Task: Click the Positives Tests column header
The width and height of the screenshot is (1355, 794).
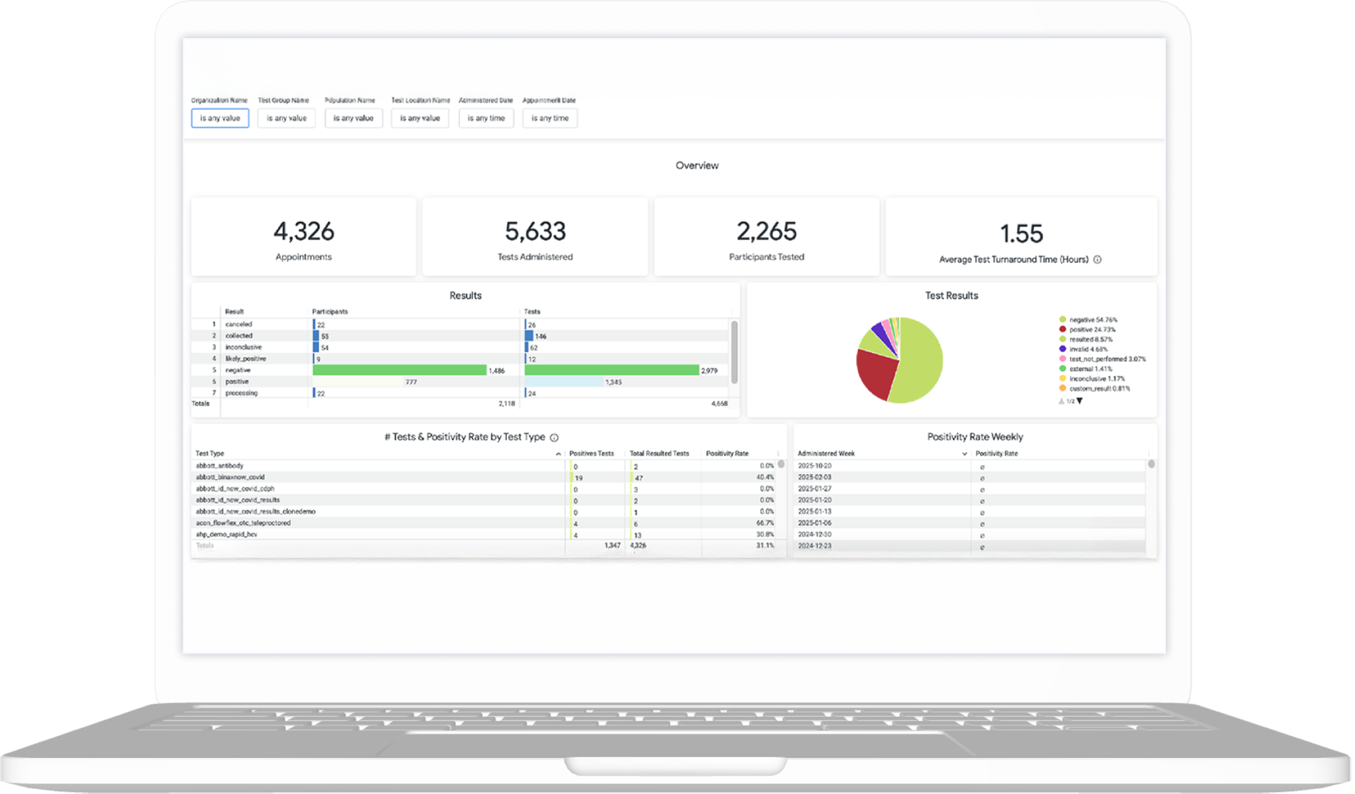Action: click(591, 454)
